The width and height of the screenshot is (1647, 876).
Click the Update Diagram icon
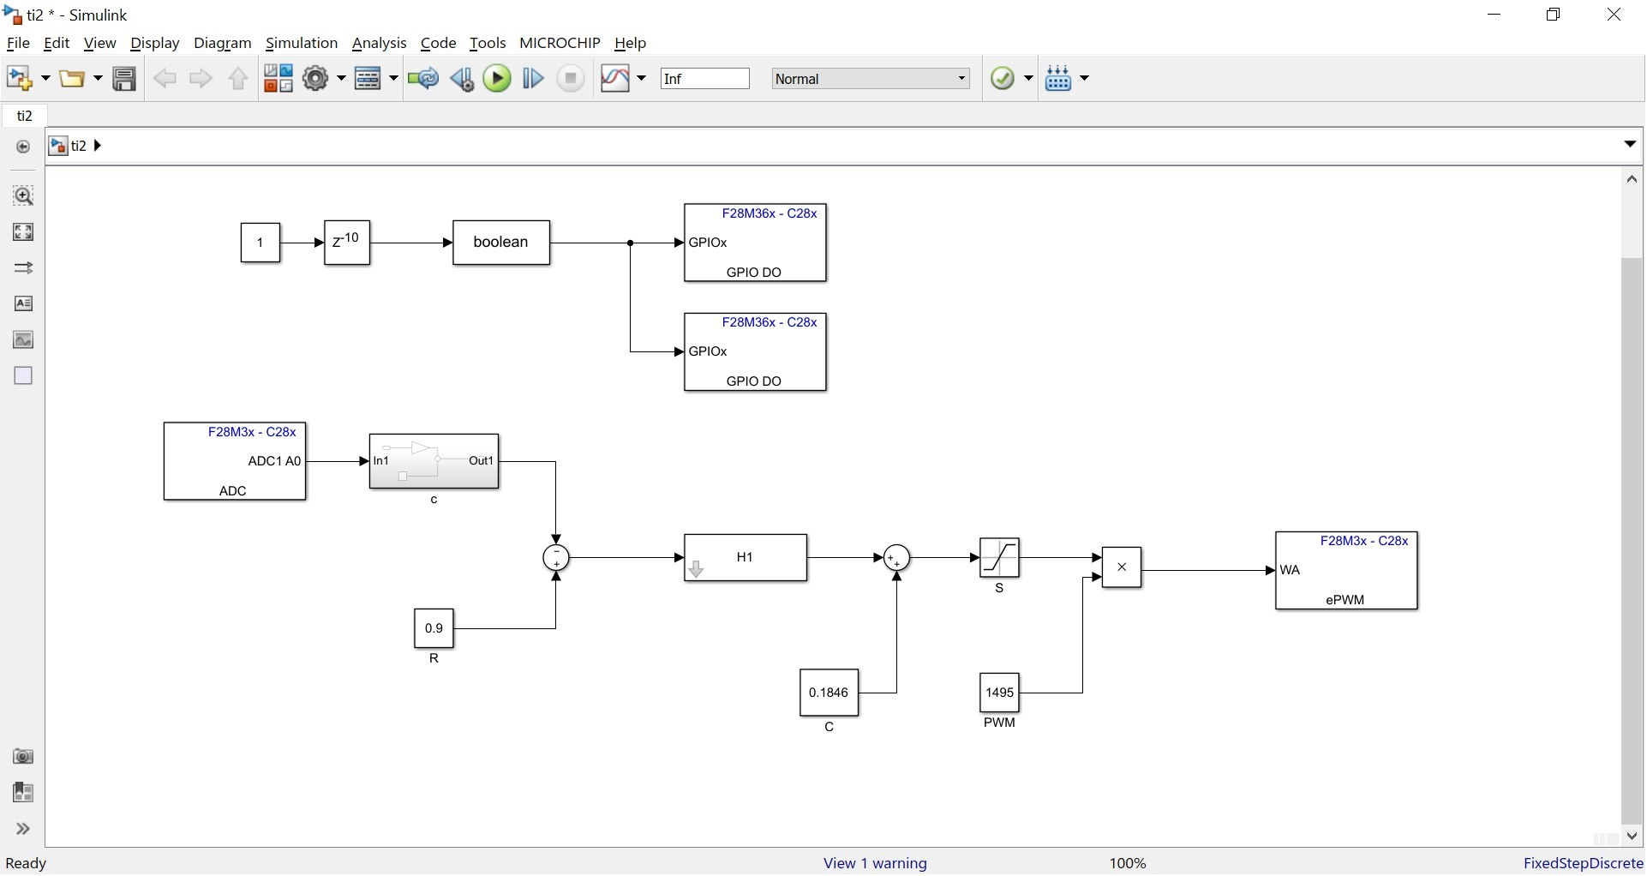tap(423, 79)
